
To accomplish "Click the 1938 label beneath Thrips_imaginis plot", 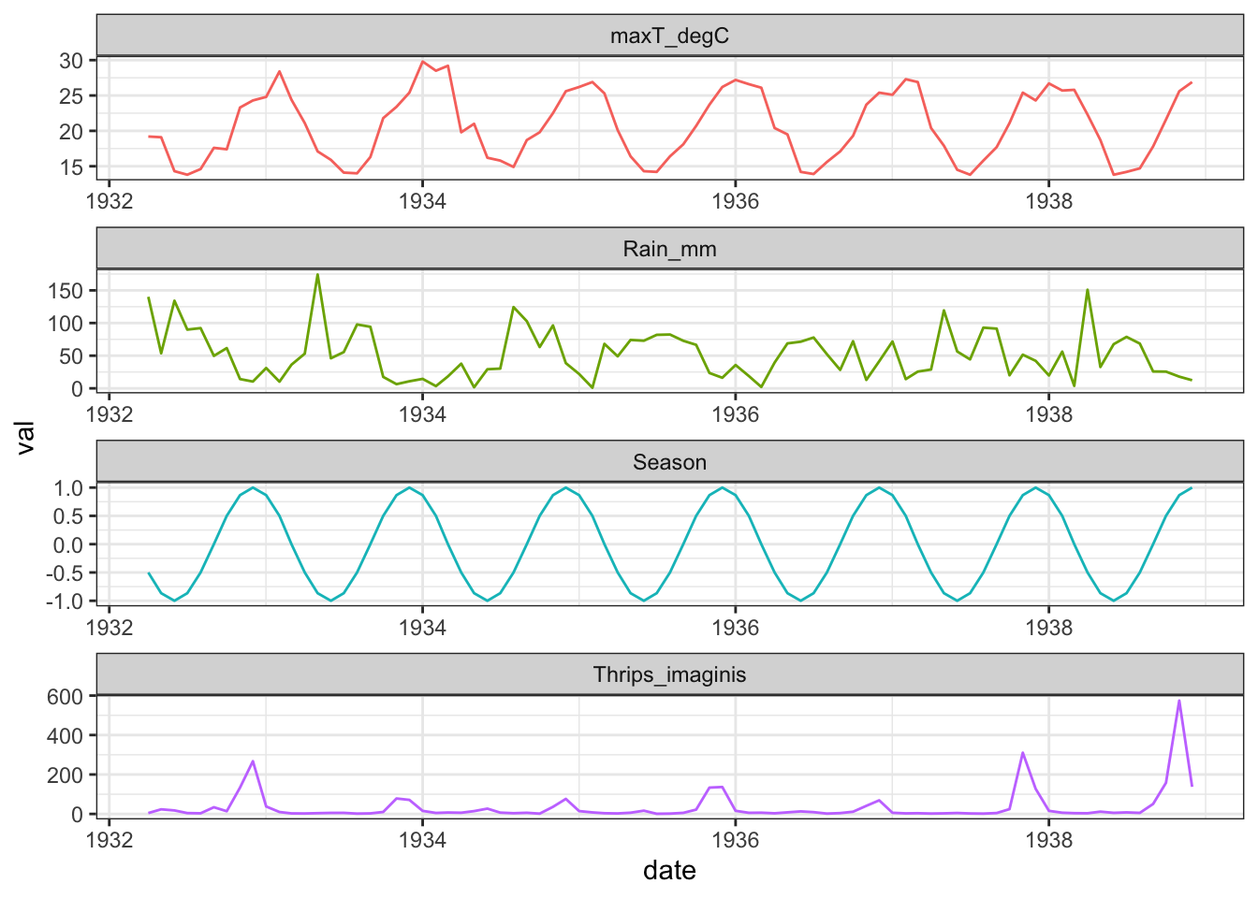I will pos(1048,840).
